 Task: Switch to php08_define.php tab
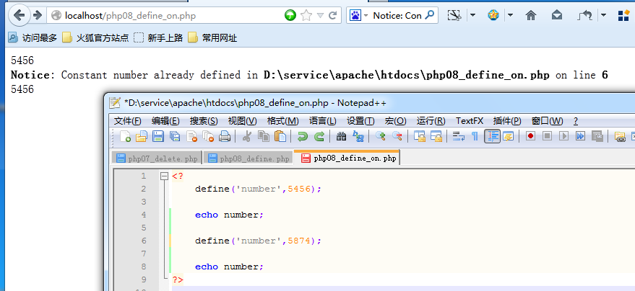249,158
